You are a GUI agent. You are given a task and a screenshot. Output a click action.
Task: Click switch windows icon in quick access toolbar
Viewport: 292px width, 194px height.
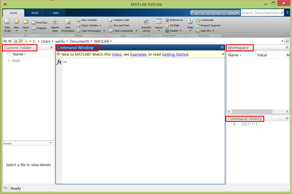(x=232, y=13)
